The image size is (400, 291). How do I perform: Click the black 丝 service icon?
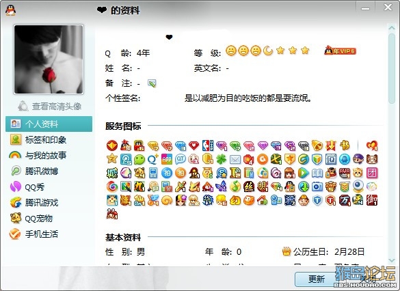[249, 186]
